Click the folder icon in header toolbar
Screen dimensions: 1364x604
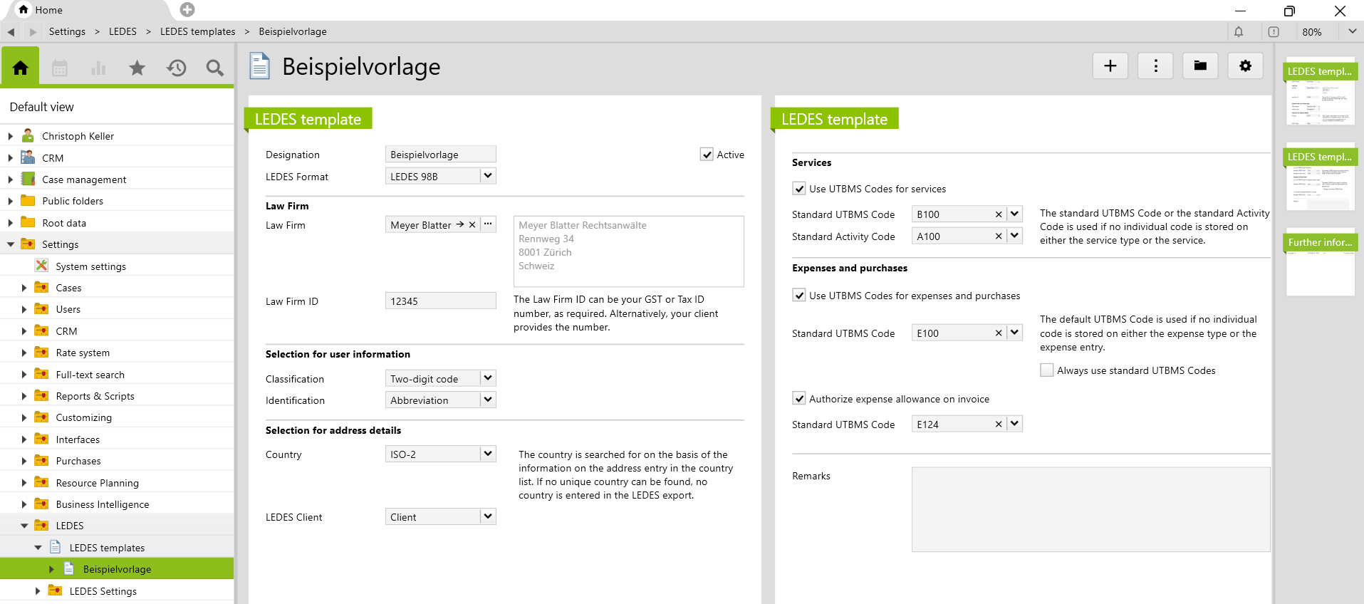[1199, 66]
